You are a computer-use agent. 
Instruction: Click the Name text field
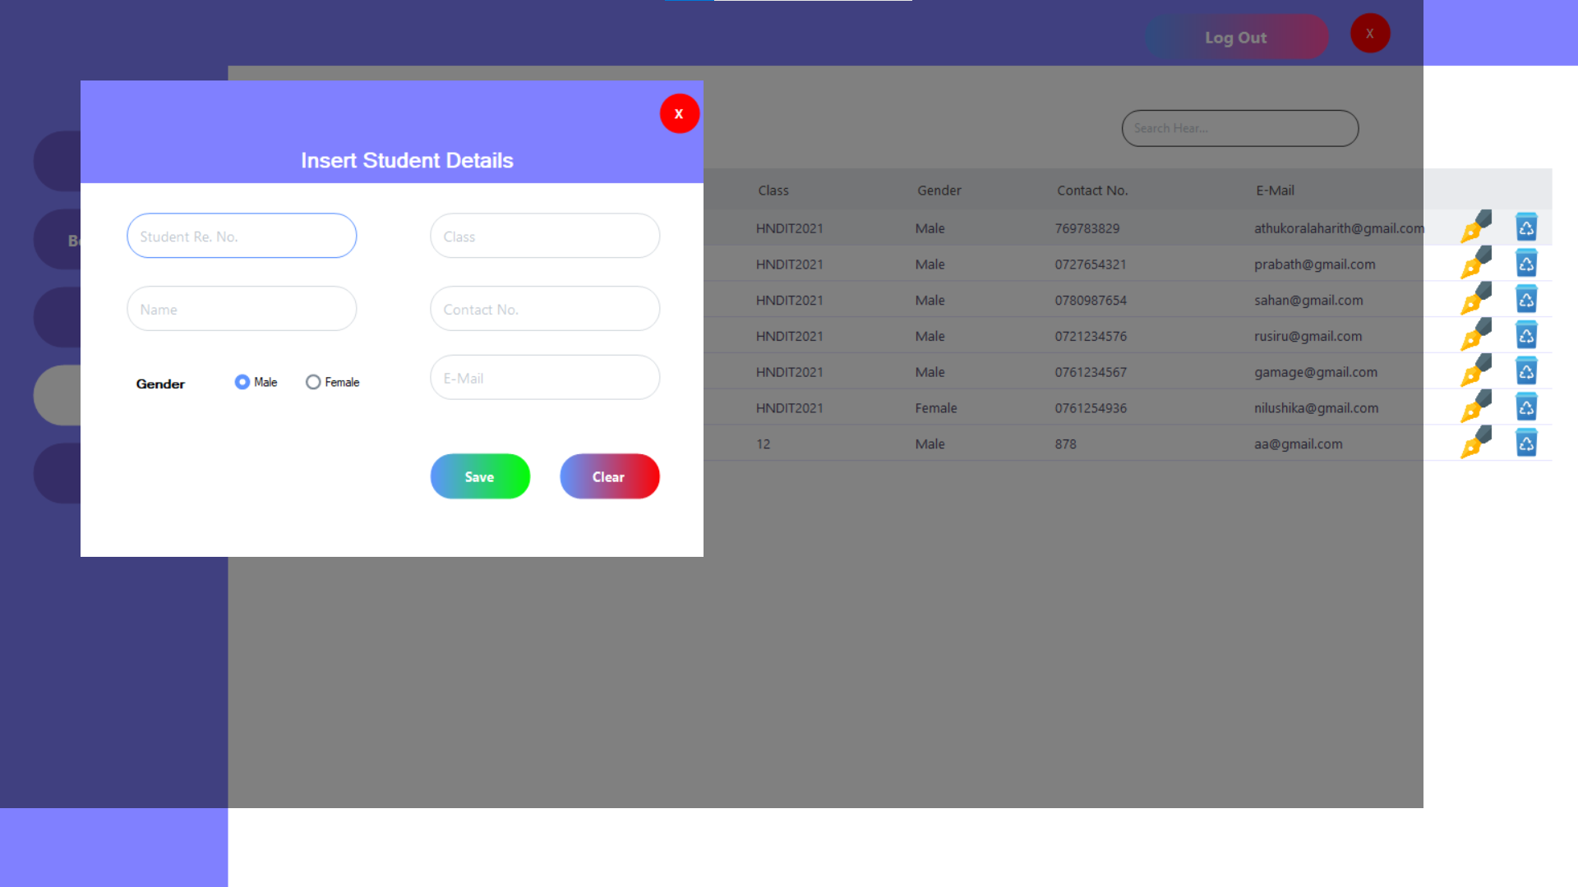pyautogui.click(x=242, y=310)
